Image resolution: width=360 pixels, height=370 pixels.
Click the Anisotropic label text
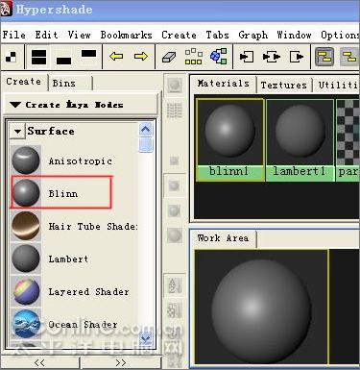pyautogui.click(x=81, y=160)
